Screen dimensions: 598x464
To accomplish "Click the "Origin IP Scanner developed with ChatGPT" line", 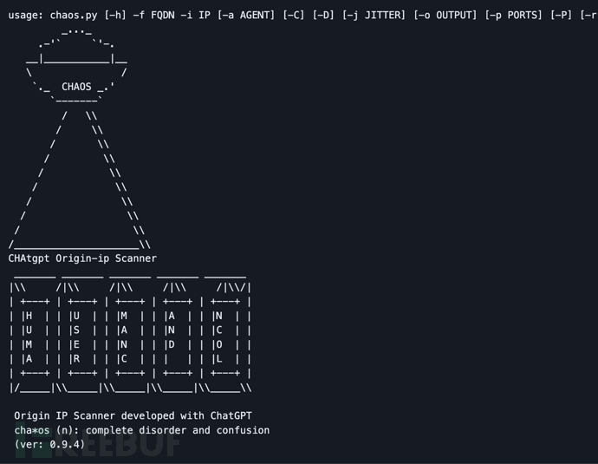I will 133,415.
